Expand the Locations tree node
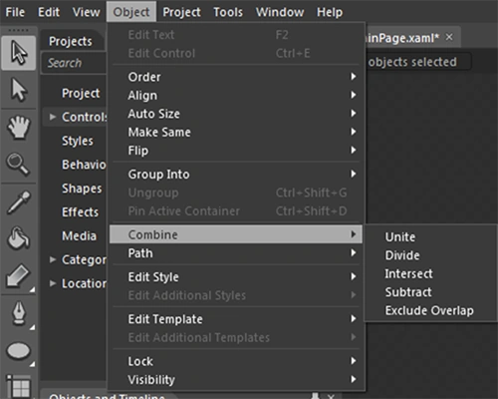Viewport: 498px width, 399px height. [x=53, y=283]
